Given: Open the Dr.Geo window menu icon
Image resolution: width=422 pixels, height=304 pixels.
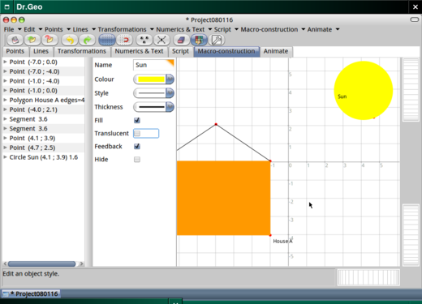Looking at the screenshot, I should click(7, 7).
